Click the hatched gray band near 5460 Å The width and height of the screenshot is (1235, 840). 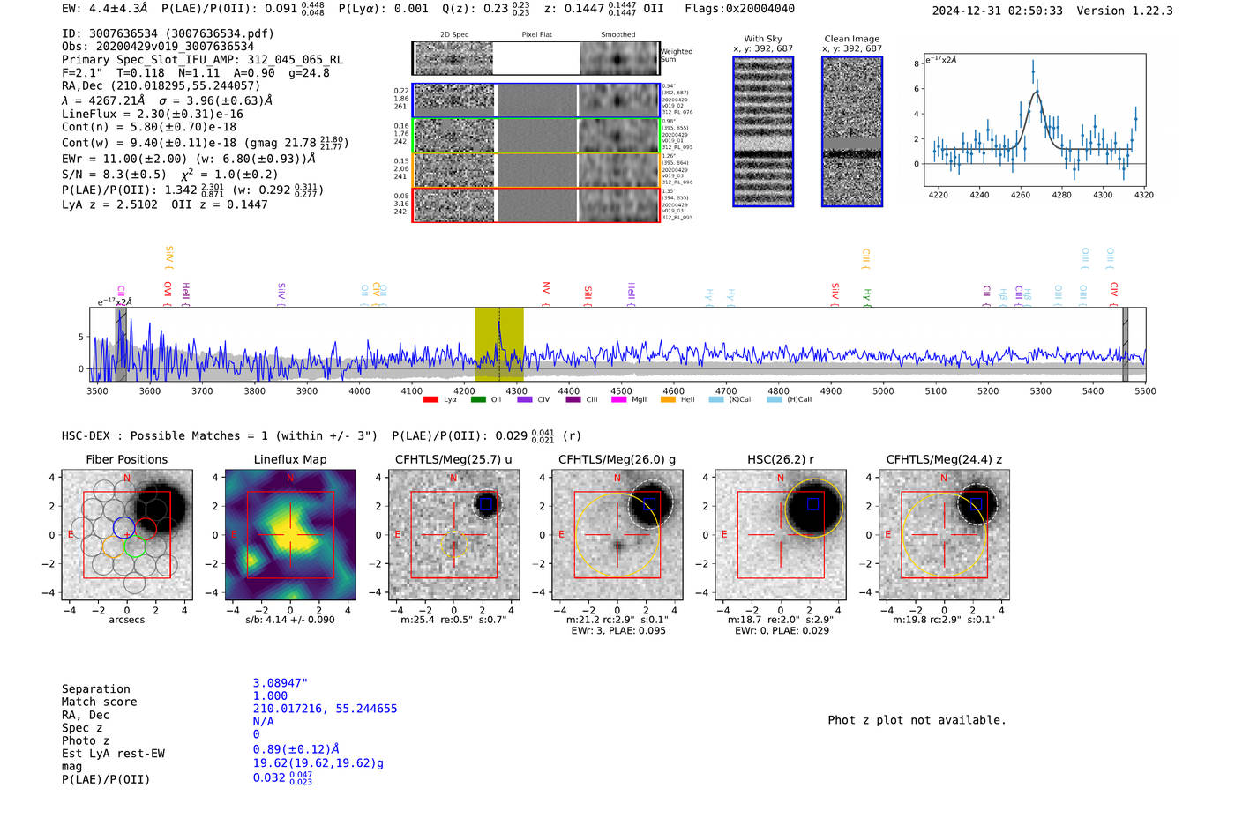[1125, 345]
